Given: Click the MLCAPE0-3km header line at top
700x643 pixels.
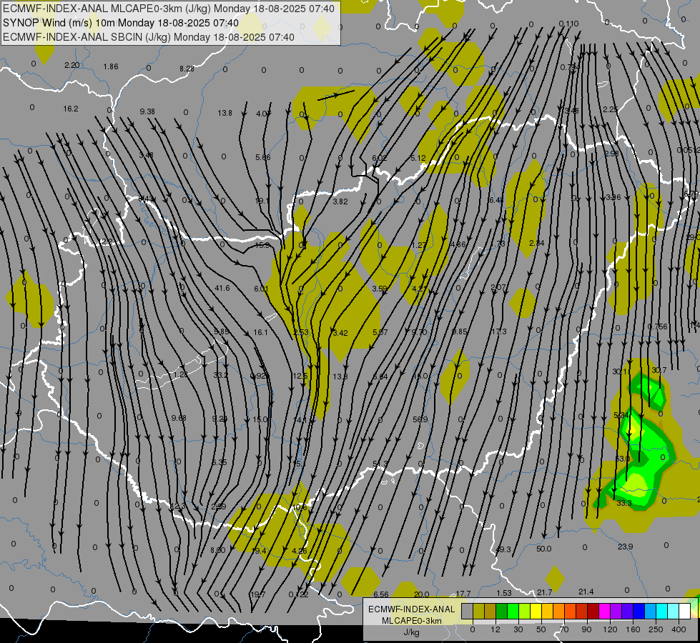Looking at the screenshot, I should tap(168, 8).
